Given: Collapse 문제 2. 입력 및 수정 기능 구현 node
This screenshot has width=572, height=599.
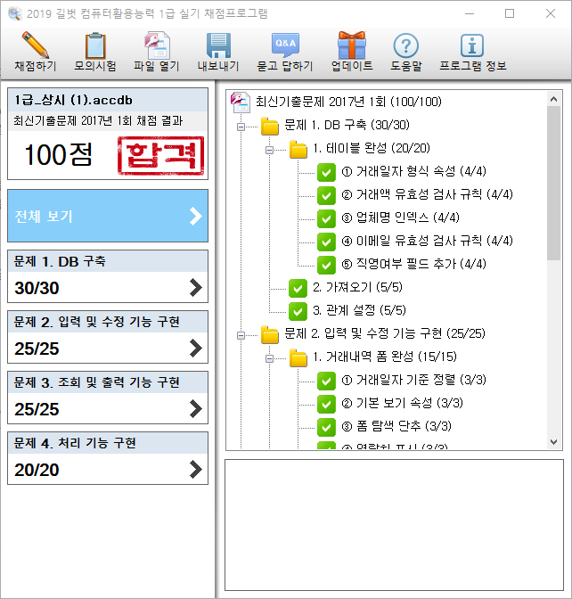Looking at the screenshot, I should (241, 334).
